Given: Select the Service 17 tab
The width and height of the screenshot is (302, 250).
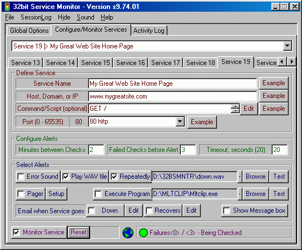Looking at the screenshot, I should 165,63.
